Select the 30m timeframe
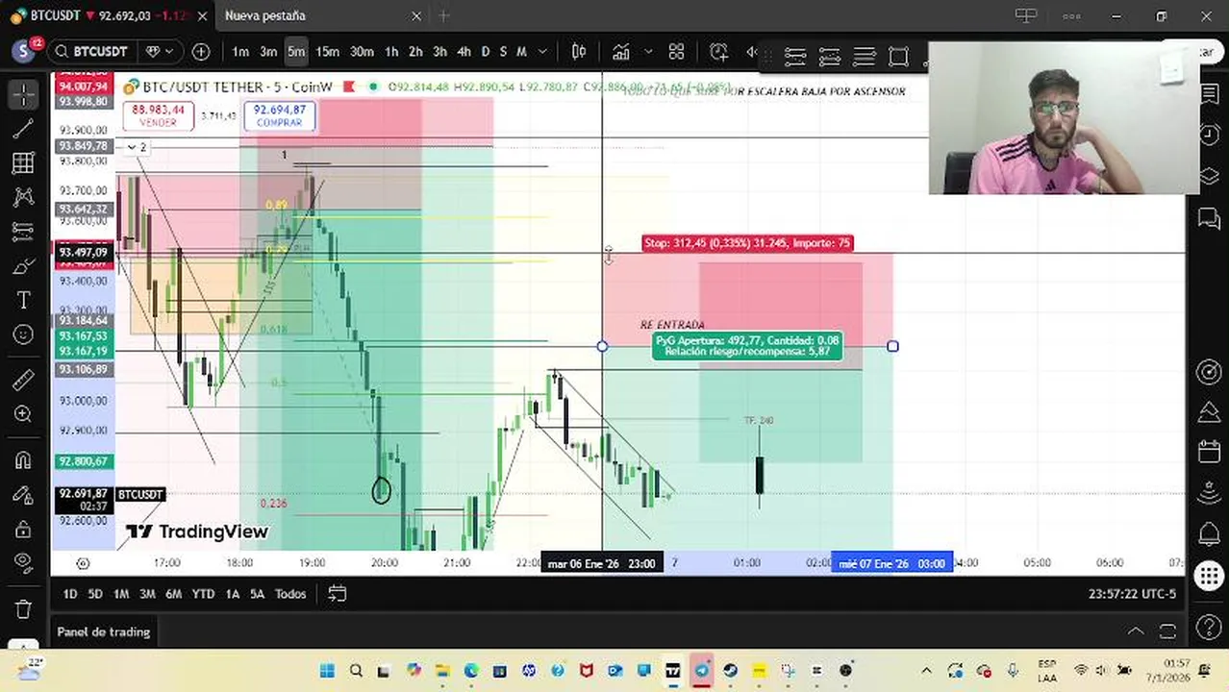The width and height of the screenshot is (1229, 692). [362, 51]
